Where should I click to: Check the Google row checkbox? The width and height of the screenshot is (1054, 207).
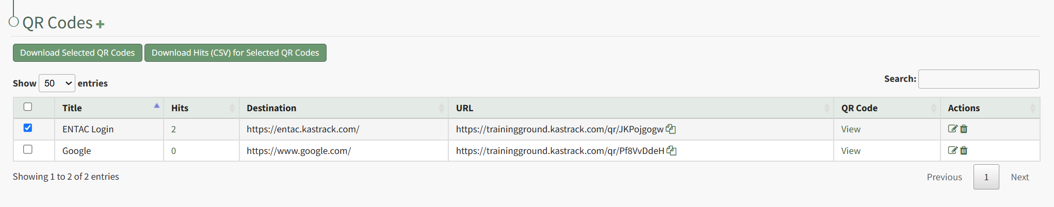28,149
